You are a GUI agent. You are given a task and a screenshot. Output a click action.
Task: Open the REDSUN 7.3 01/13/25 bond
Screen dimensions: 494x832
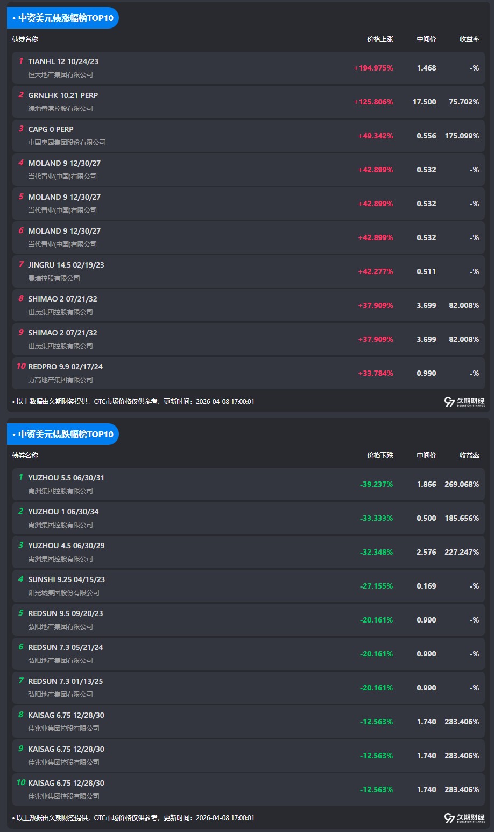(65, 681)
